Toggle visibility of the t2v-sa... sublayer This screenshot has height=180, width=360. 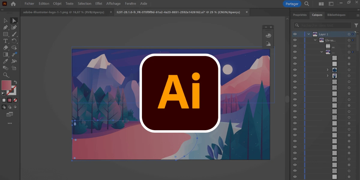coord(295,40)
